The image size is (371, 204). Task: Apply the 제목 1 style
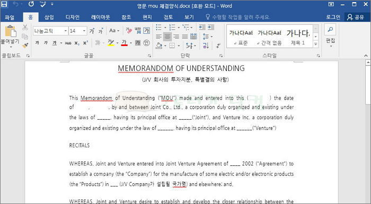coord(298,37)
